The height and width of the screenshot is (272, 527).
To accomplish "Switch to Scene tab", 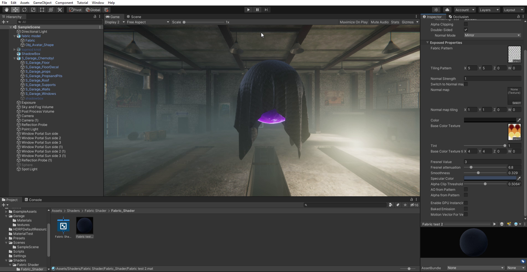I will (x=134, y=17).
